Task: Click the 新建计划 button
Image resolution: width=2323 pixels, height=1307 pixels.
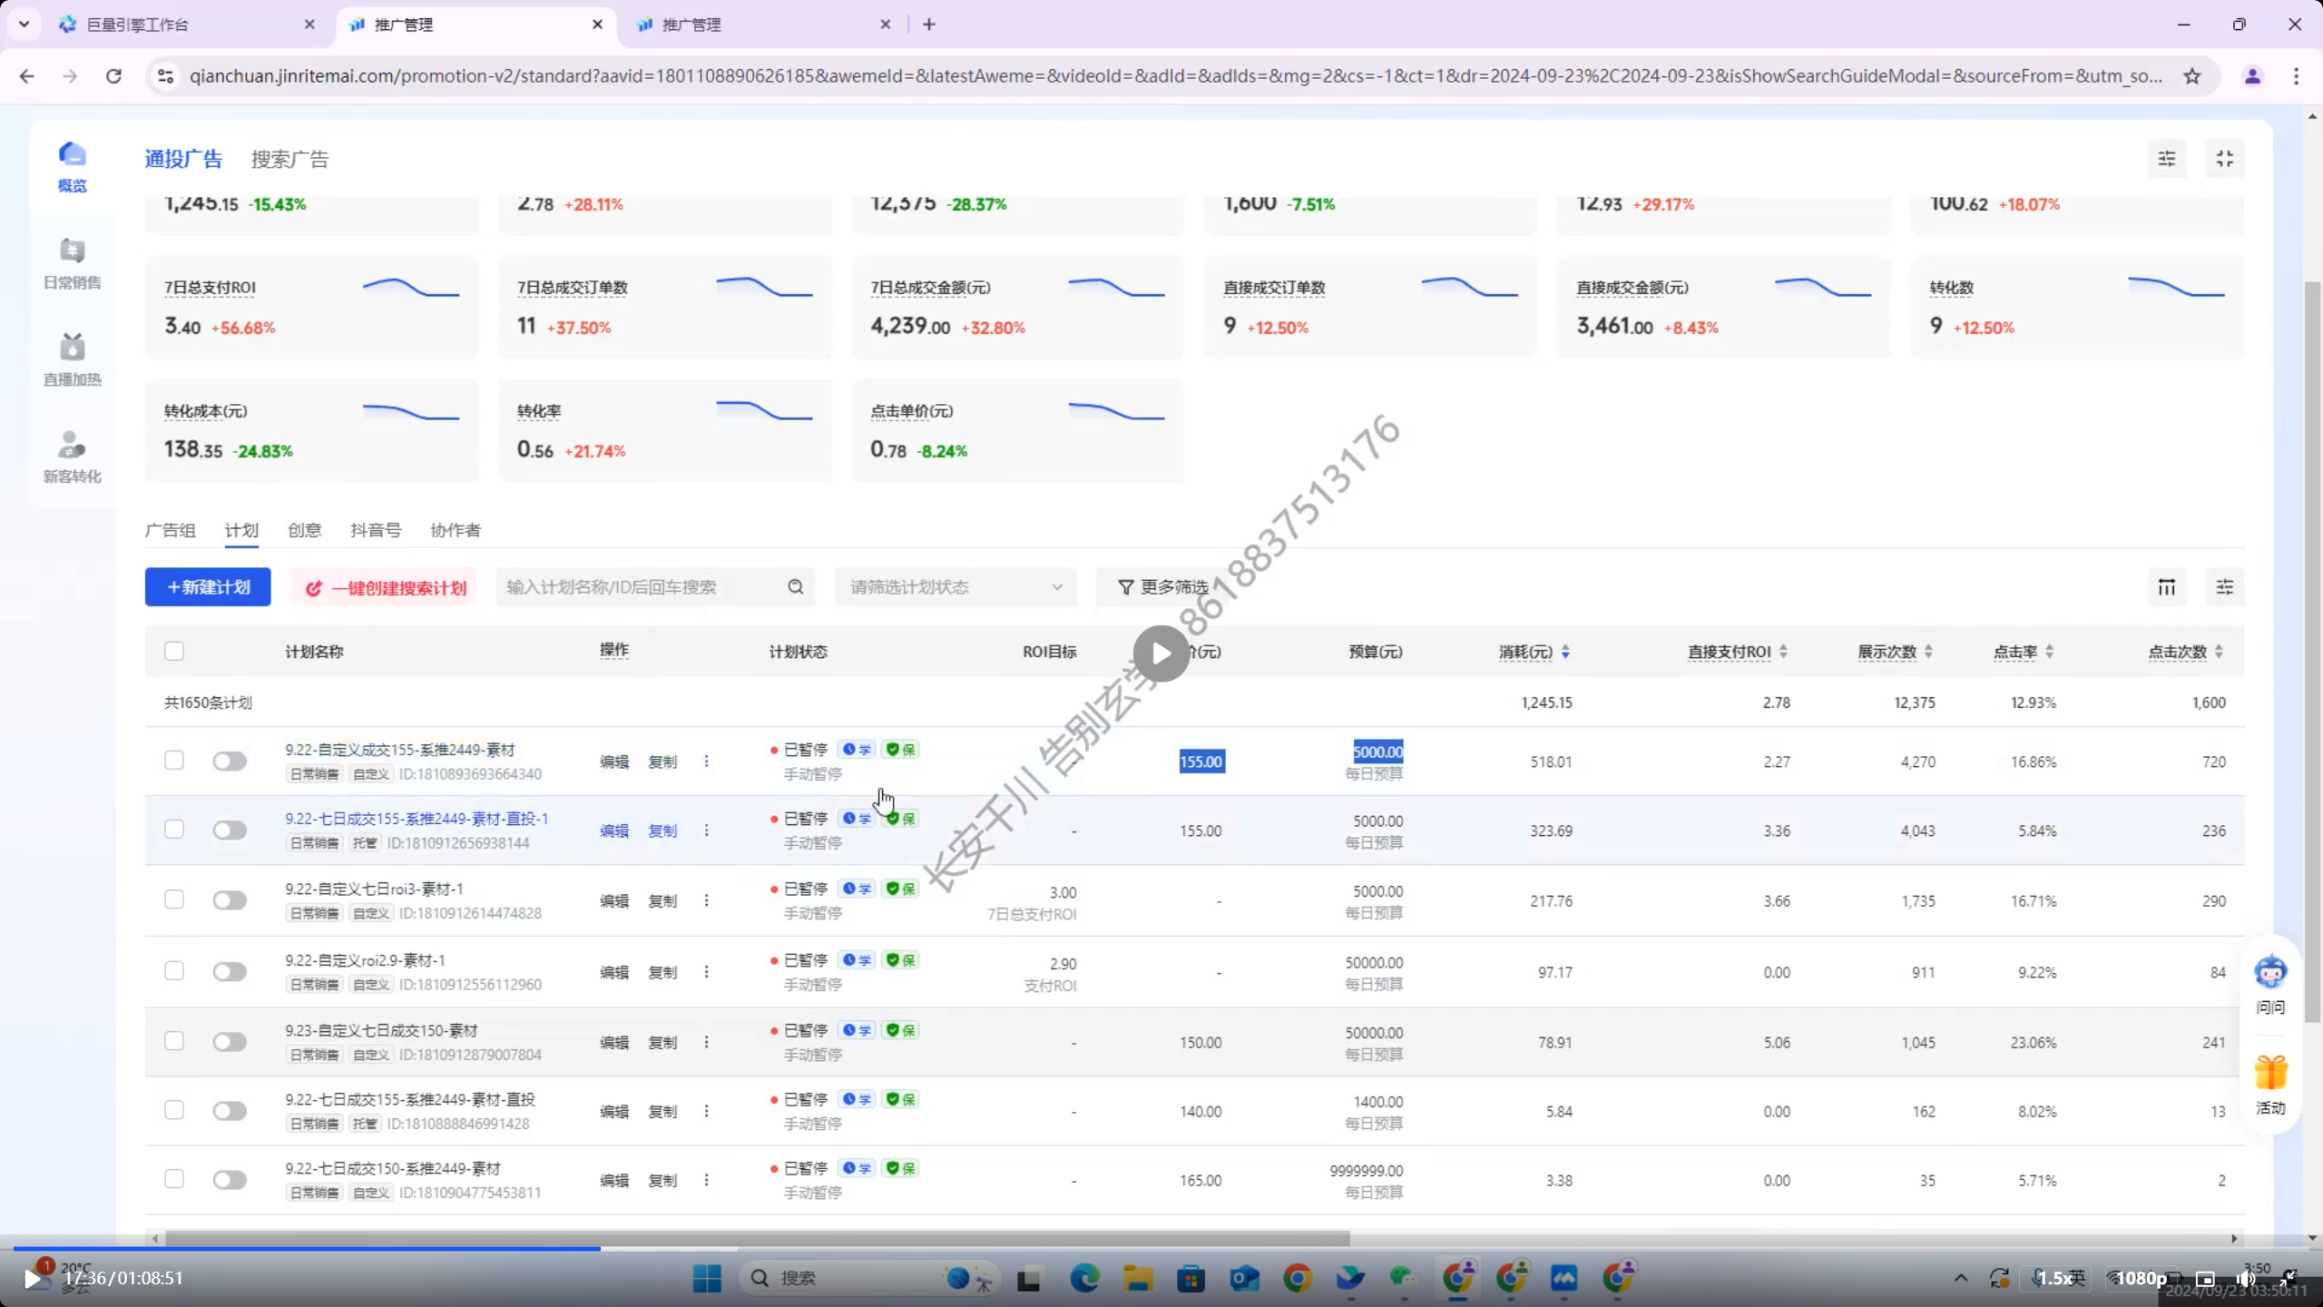Action: pyautogui.click(x=208, y=587)
